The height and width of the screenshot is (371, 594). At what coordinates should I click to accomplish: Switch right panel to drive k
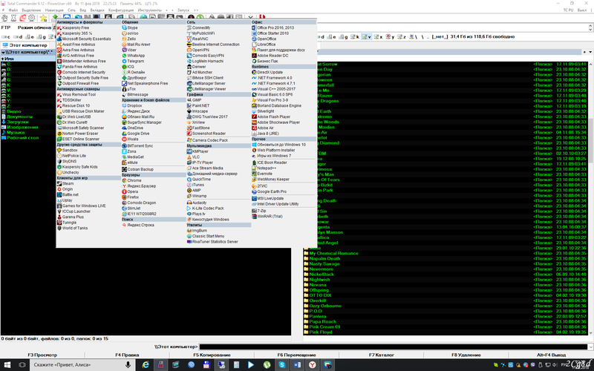coord(355,36)
